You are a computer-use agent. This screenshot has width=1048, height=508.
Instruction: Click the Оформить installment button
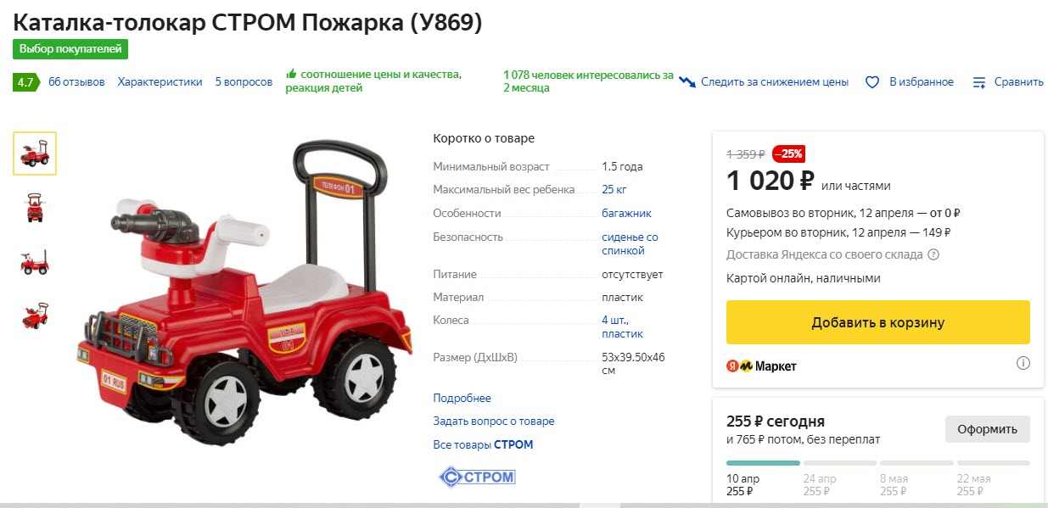pos(987,429)
